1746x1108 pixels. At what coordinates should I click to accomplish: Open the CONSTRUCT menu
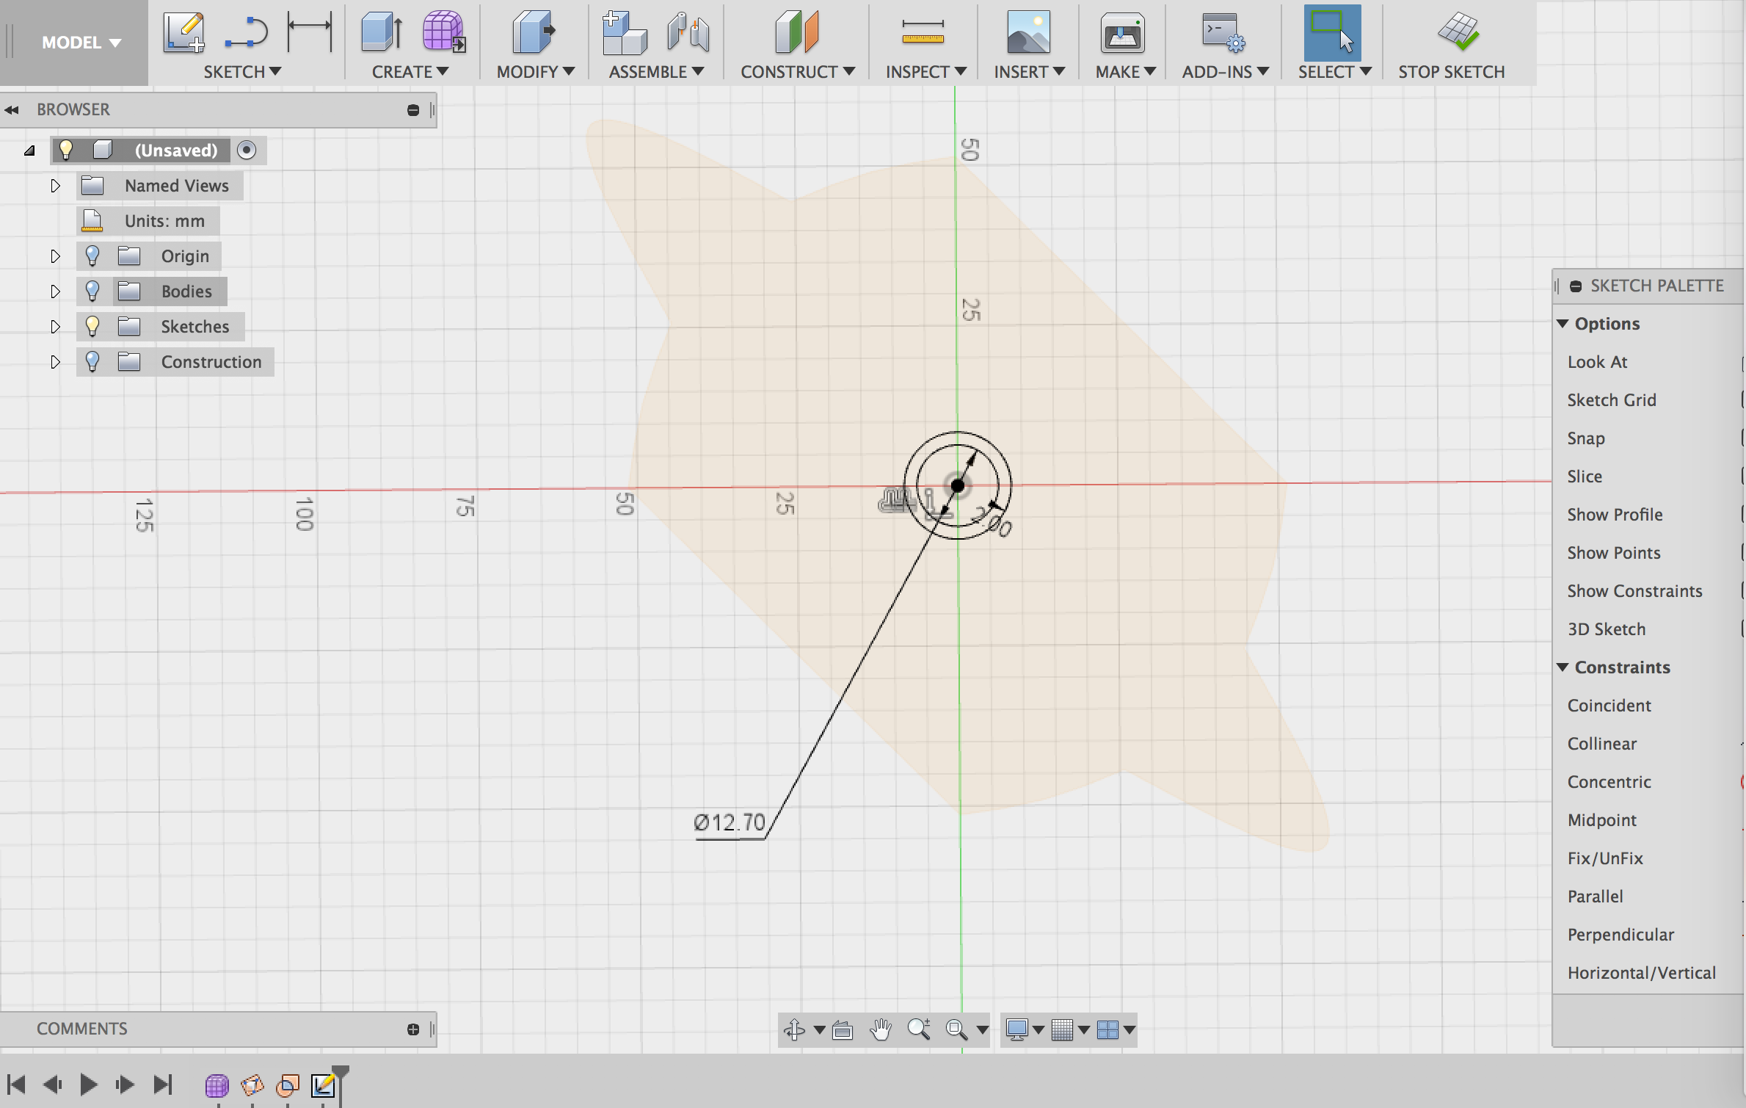point(797,72)
